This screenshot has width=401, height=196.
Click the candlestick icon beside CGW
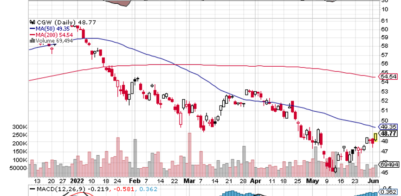tap(32, 22)
